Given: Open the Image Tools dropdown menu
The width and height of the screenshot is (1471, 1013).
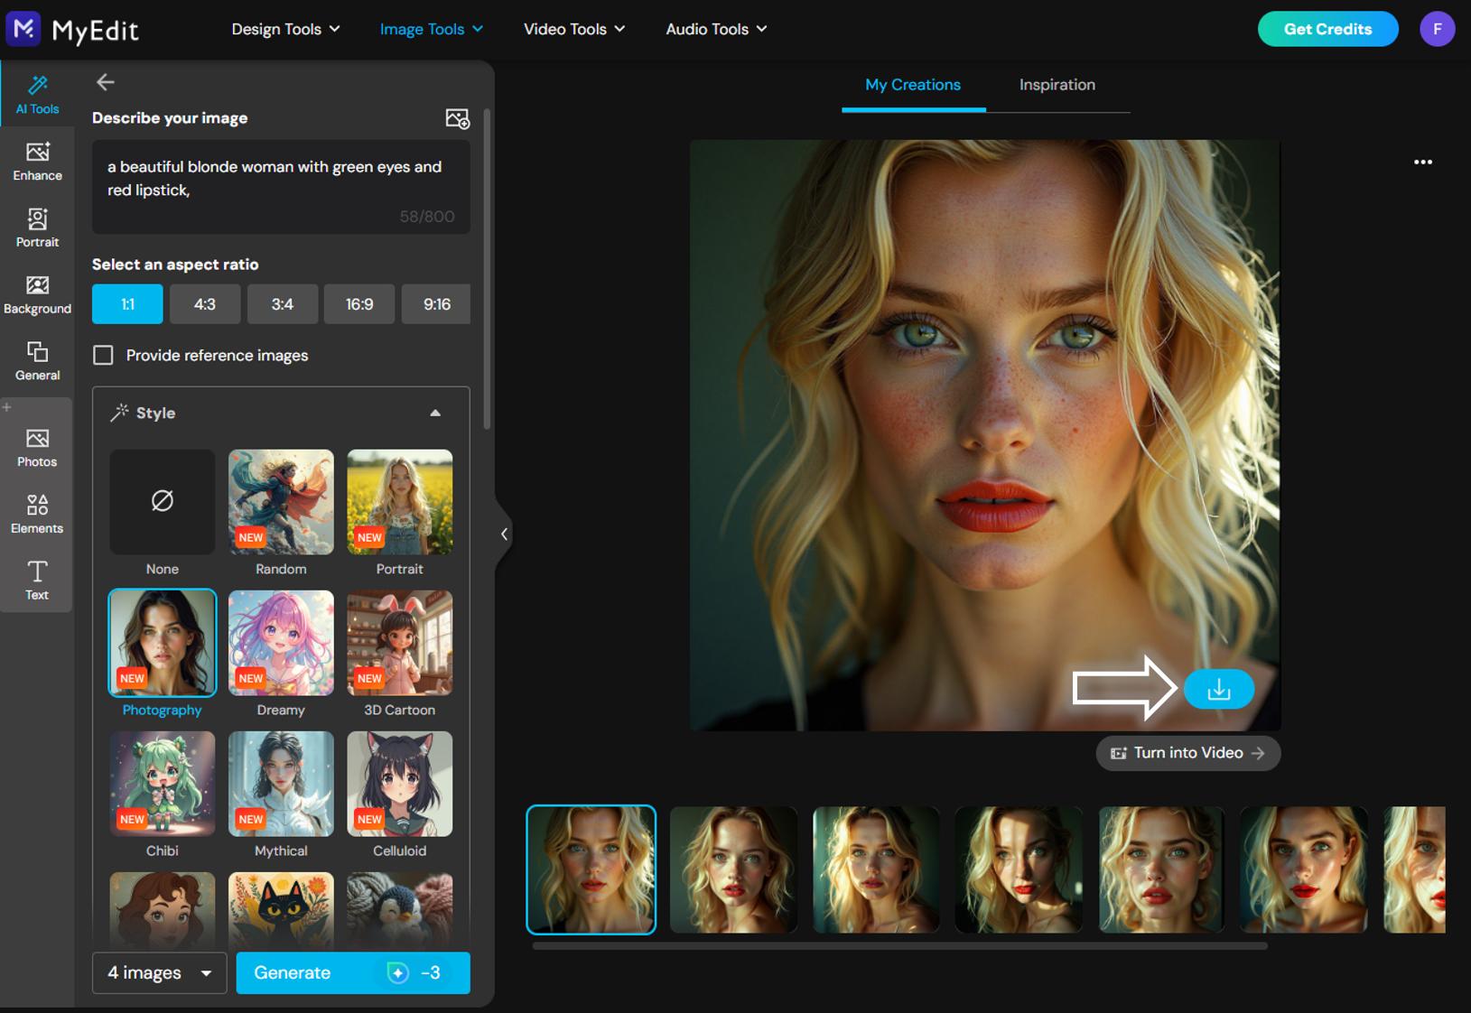Looking at the screenshot, I should 432,29.
